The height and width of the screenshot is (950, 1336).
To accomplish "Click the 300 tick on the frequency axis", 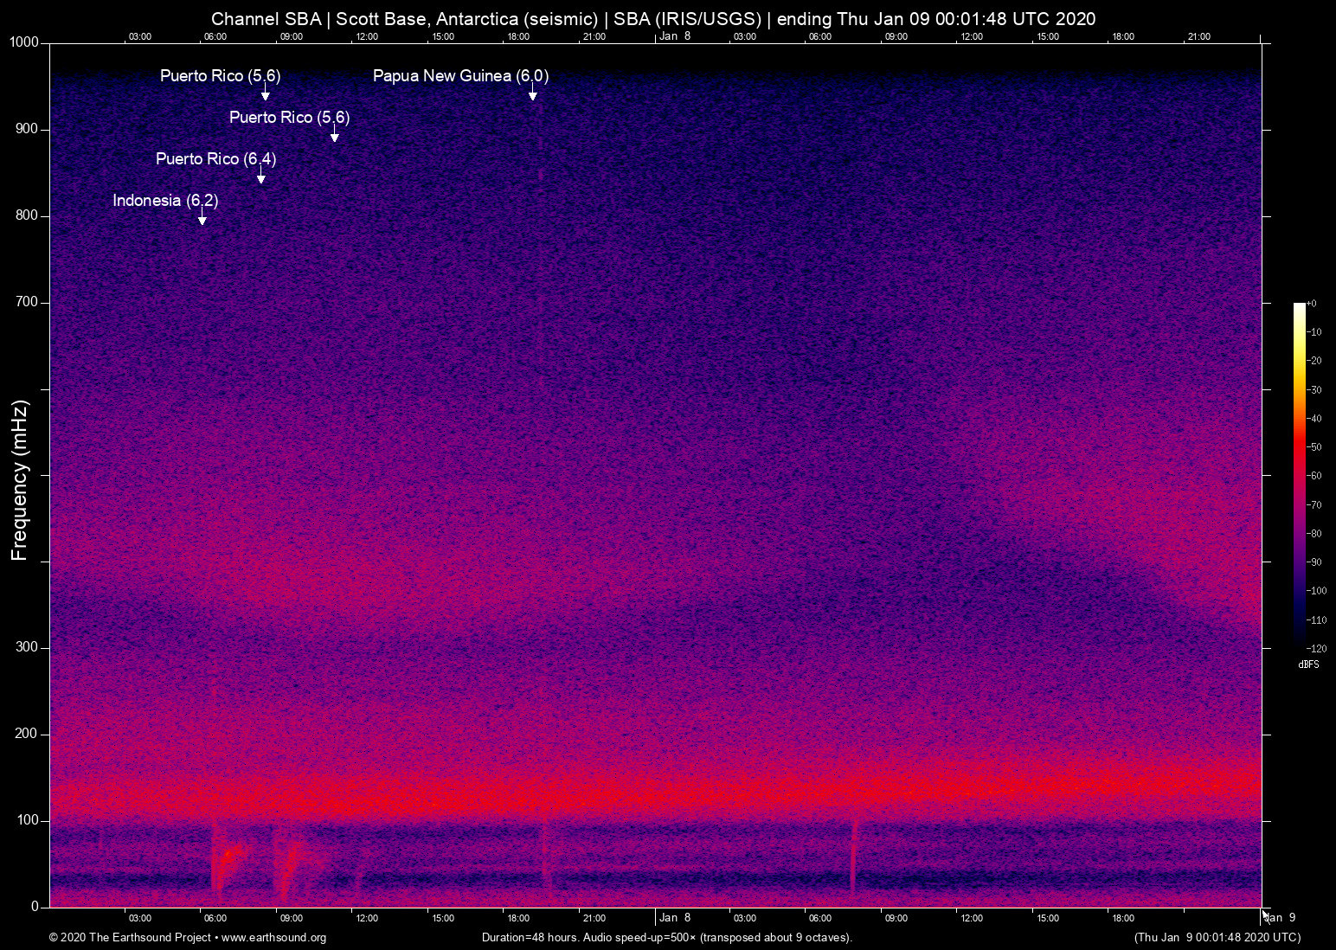I will tap(27, 647).
